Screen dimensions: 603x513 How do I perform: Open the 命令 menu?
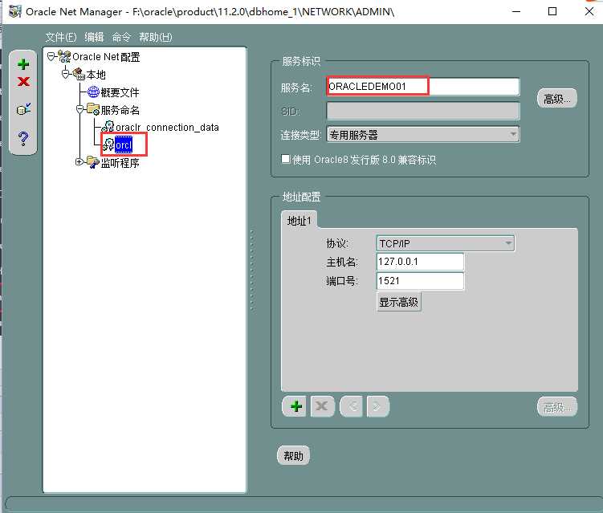pos(121,37)
